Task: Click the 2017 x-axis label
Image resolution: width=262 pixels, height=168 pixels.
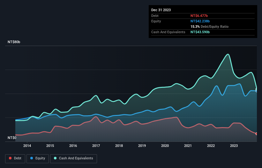Action: tap(96, 146)
